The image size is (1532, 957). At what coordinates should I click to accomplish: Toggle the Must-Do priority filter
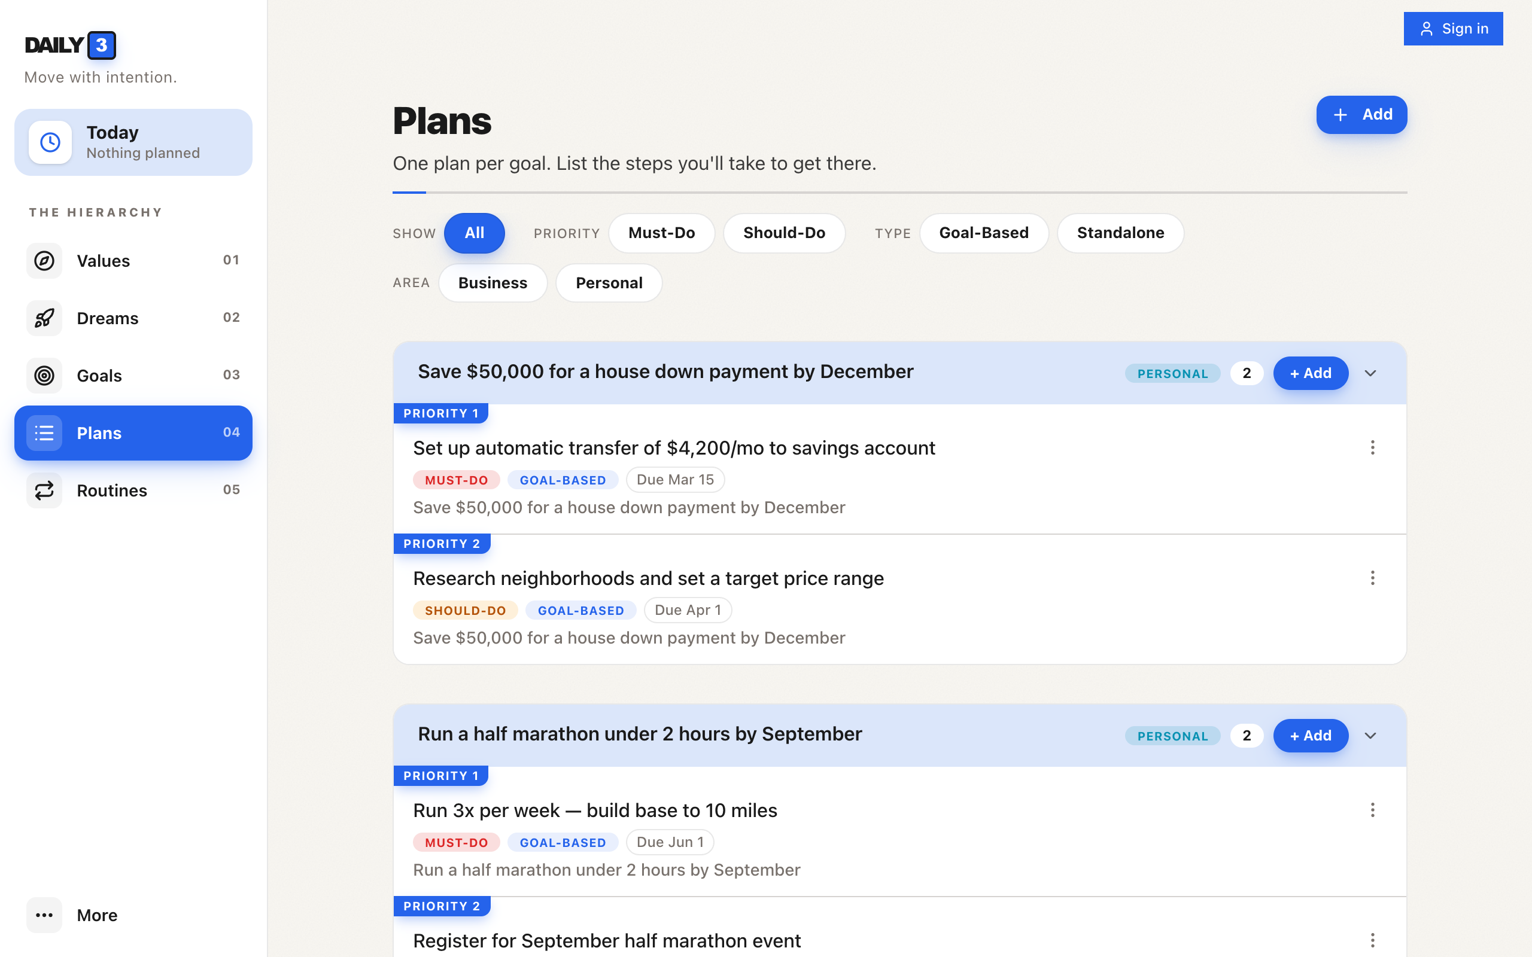pos(661,233)
